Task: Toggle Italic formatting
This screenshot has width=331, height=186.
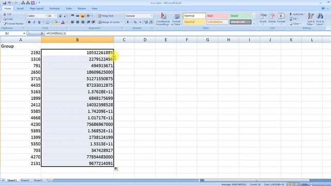Action: tap(34, 22)
